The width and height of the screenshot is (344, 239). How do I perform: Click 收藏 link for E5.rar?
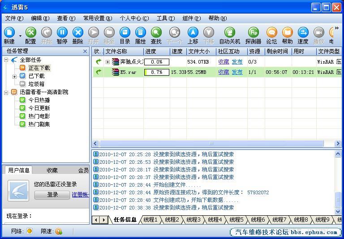tap(224, 72)
